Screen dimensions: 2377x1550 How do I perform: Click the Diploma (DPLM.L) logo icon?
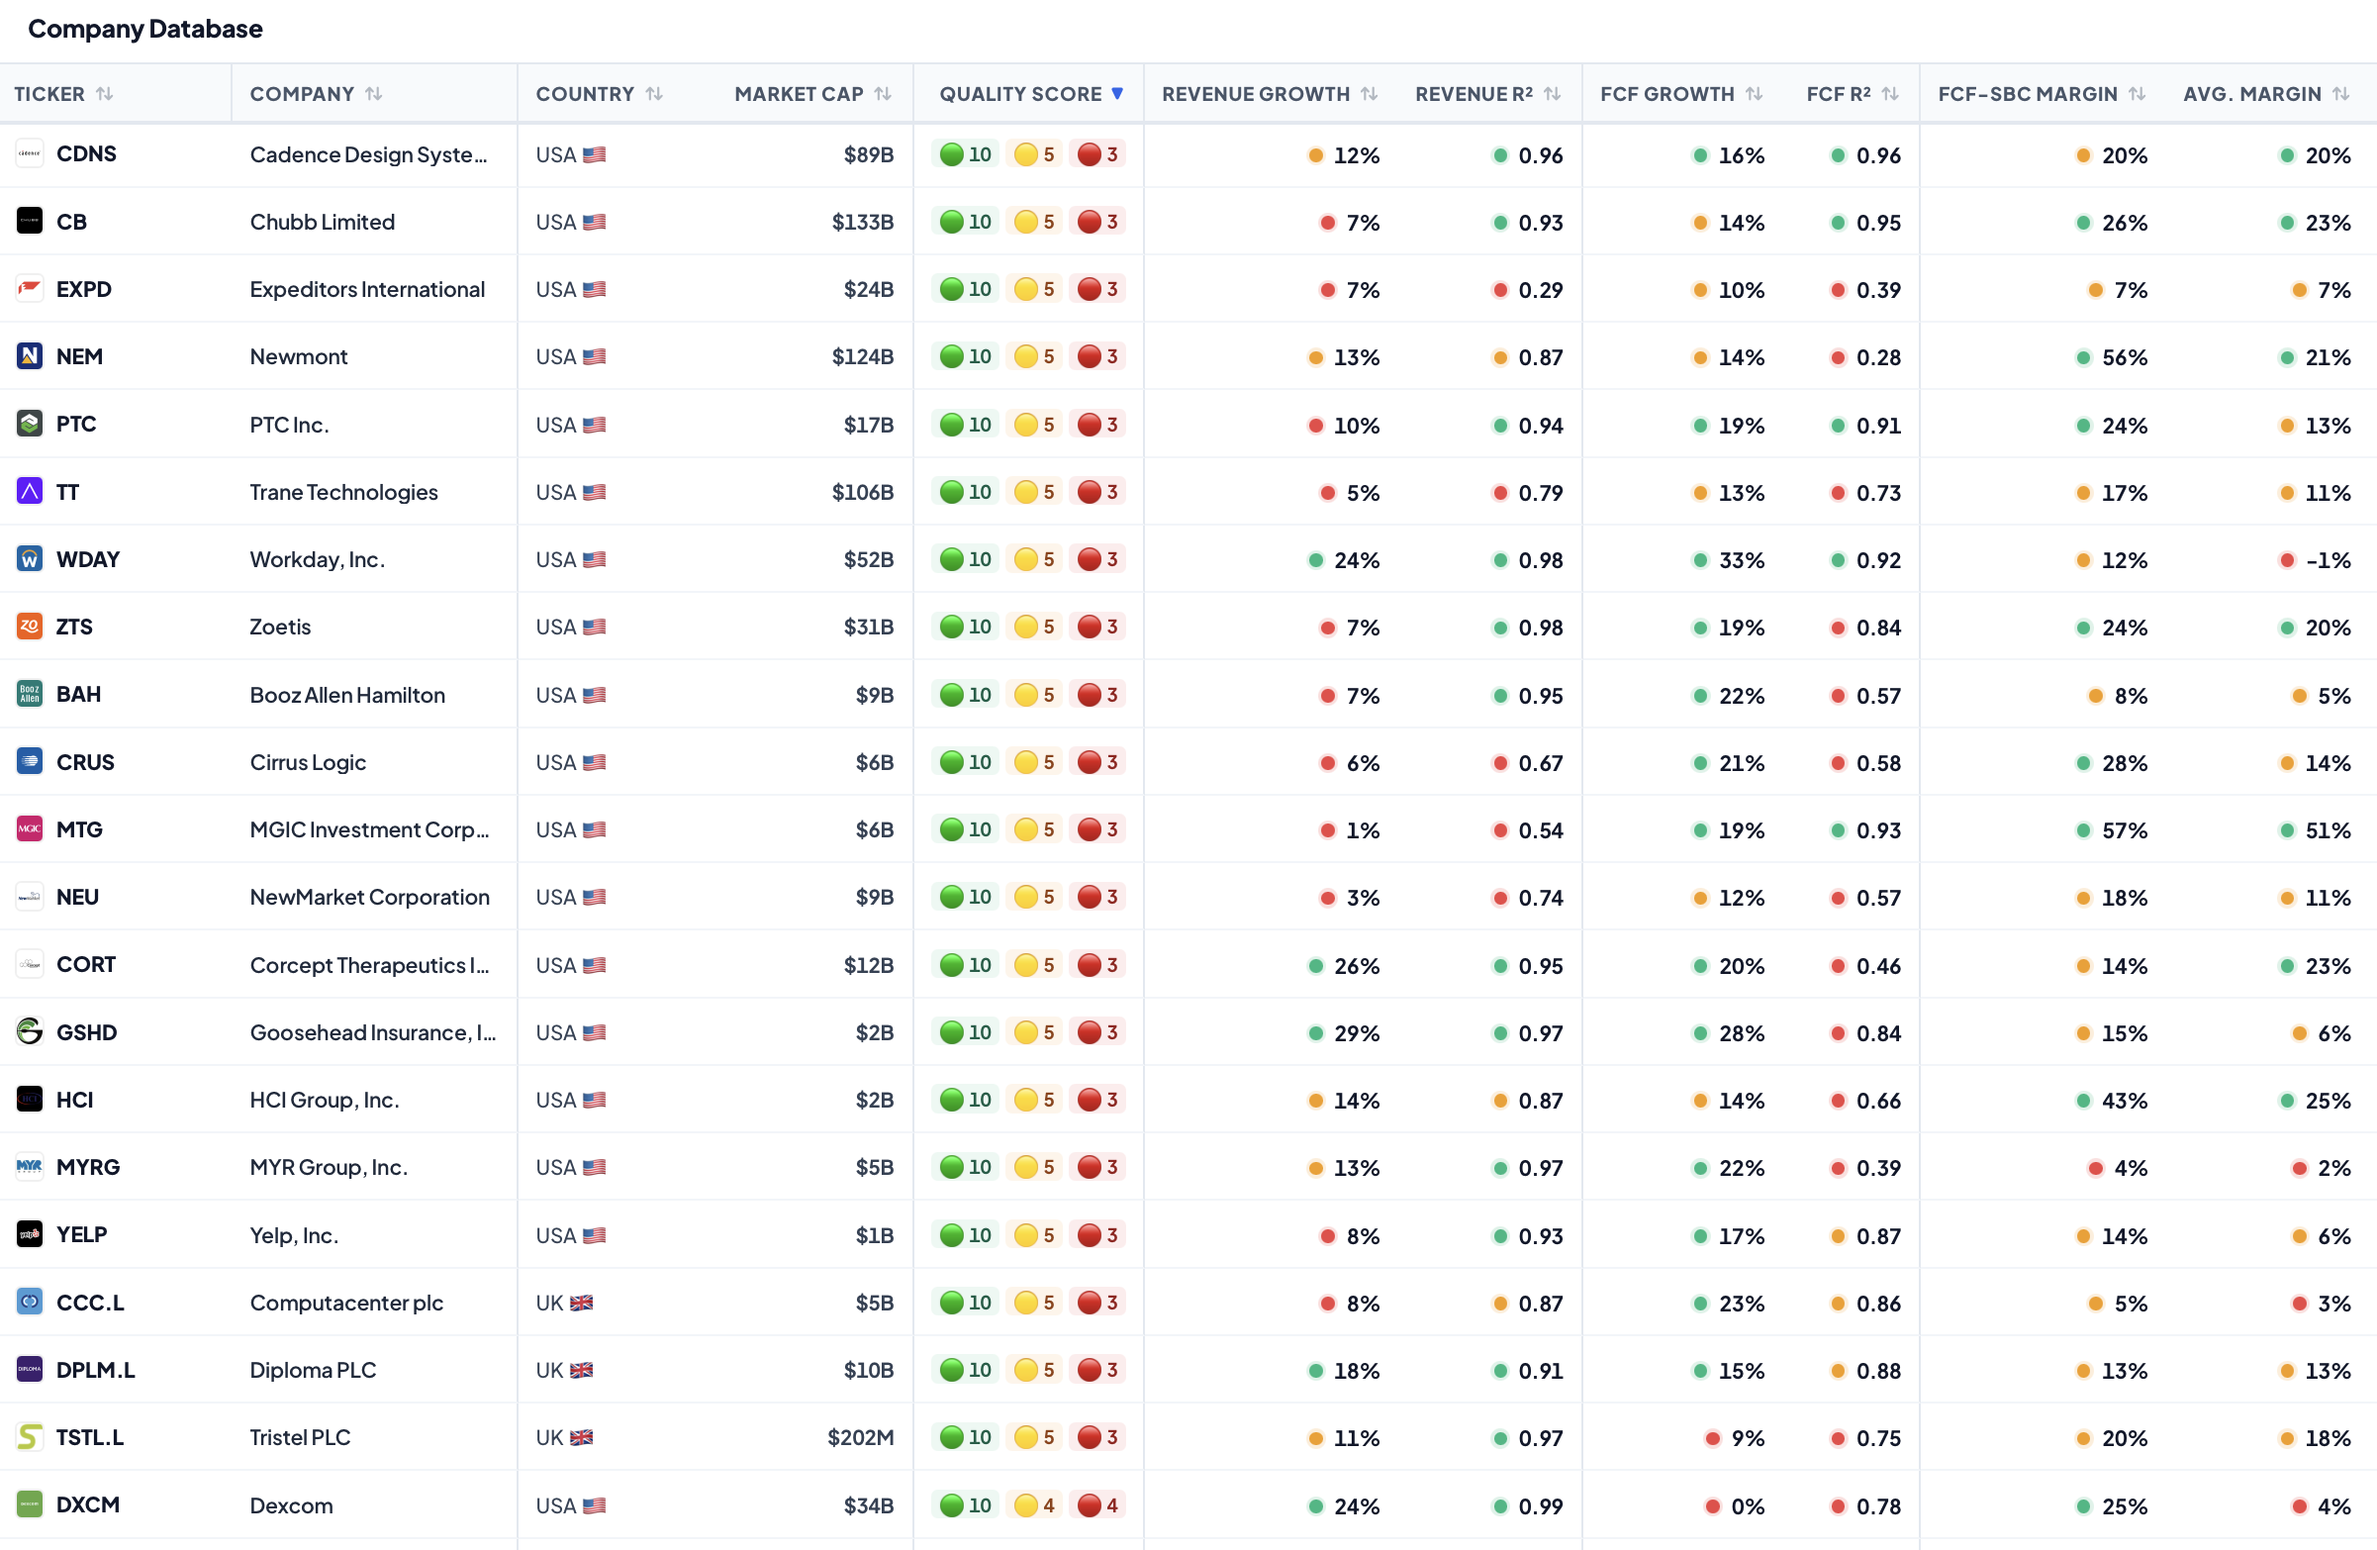[x=30, y=1369]
